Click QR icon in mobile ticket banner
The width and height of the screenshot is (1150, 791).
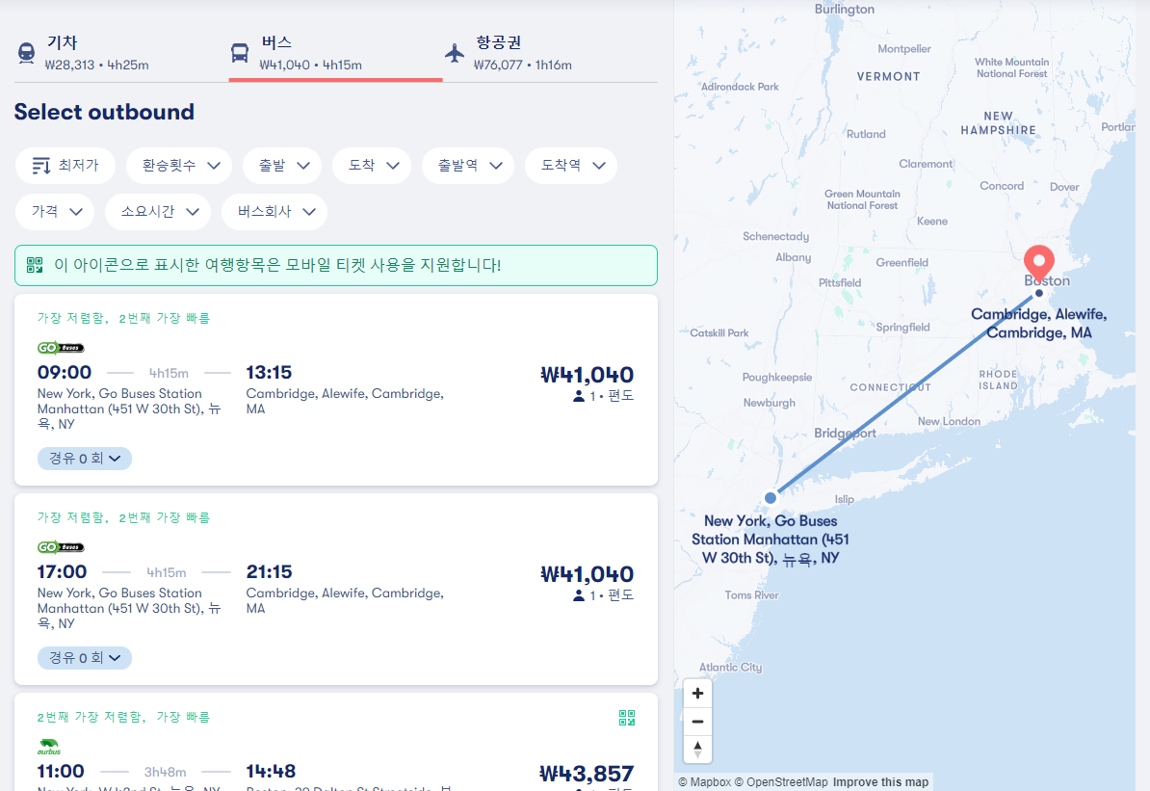coord(35,265)
